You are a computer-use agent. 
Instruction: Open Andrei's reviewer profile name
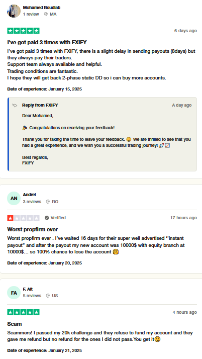[29, 195]
